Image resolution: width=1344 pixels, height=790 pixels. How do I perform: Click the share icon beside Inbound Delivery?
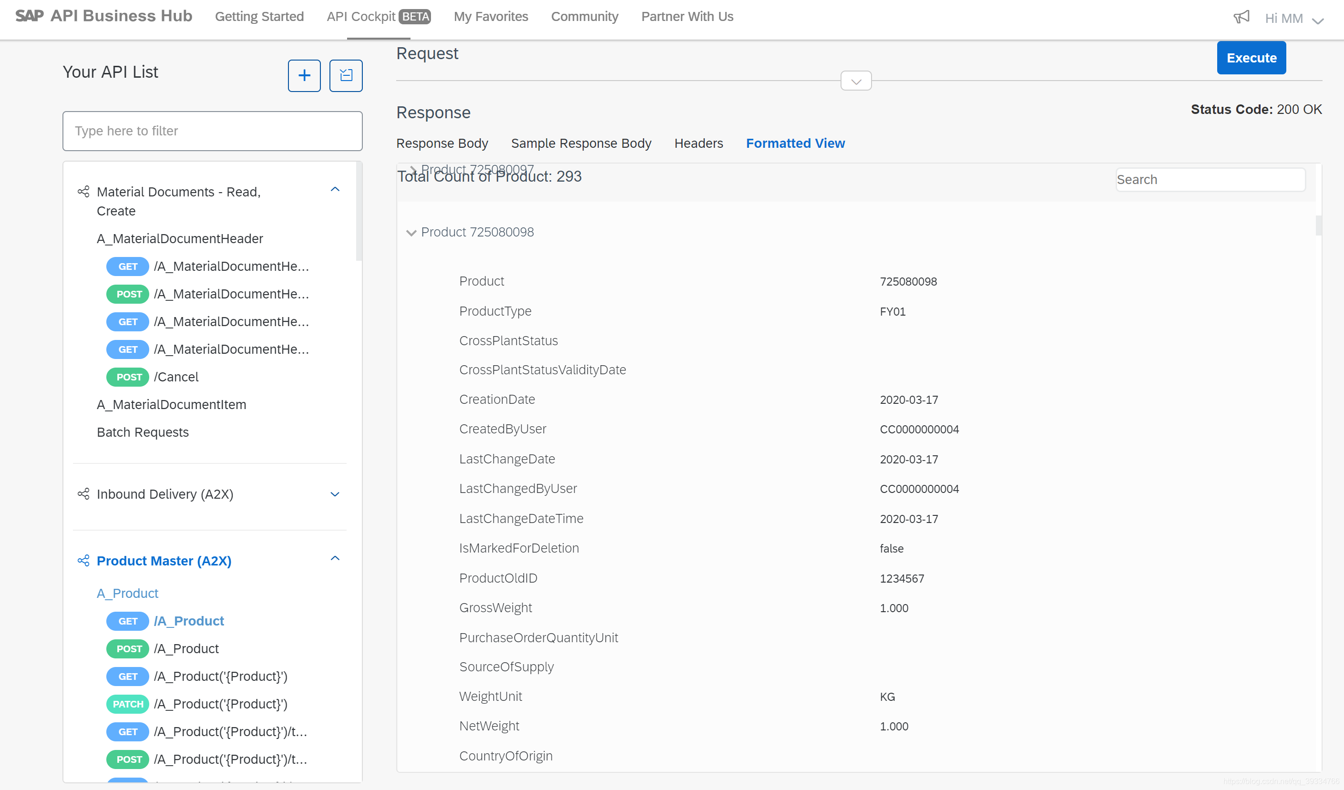click(x=83, y=494)
